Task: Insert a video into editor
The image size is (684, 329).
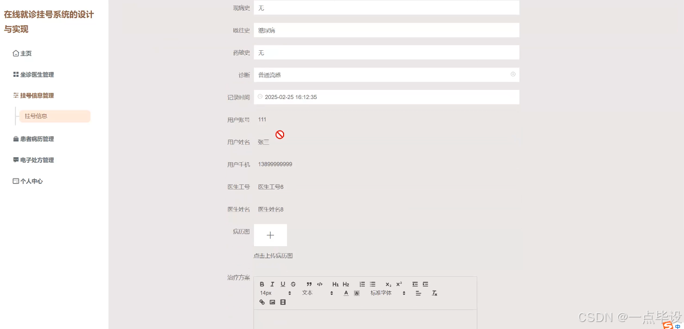Action: tap(283, 302)
